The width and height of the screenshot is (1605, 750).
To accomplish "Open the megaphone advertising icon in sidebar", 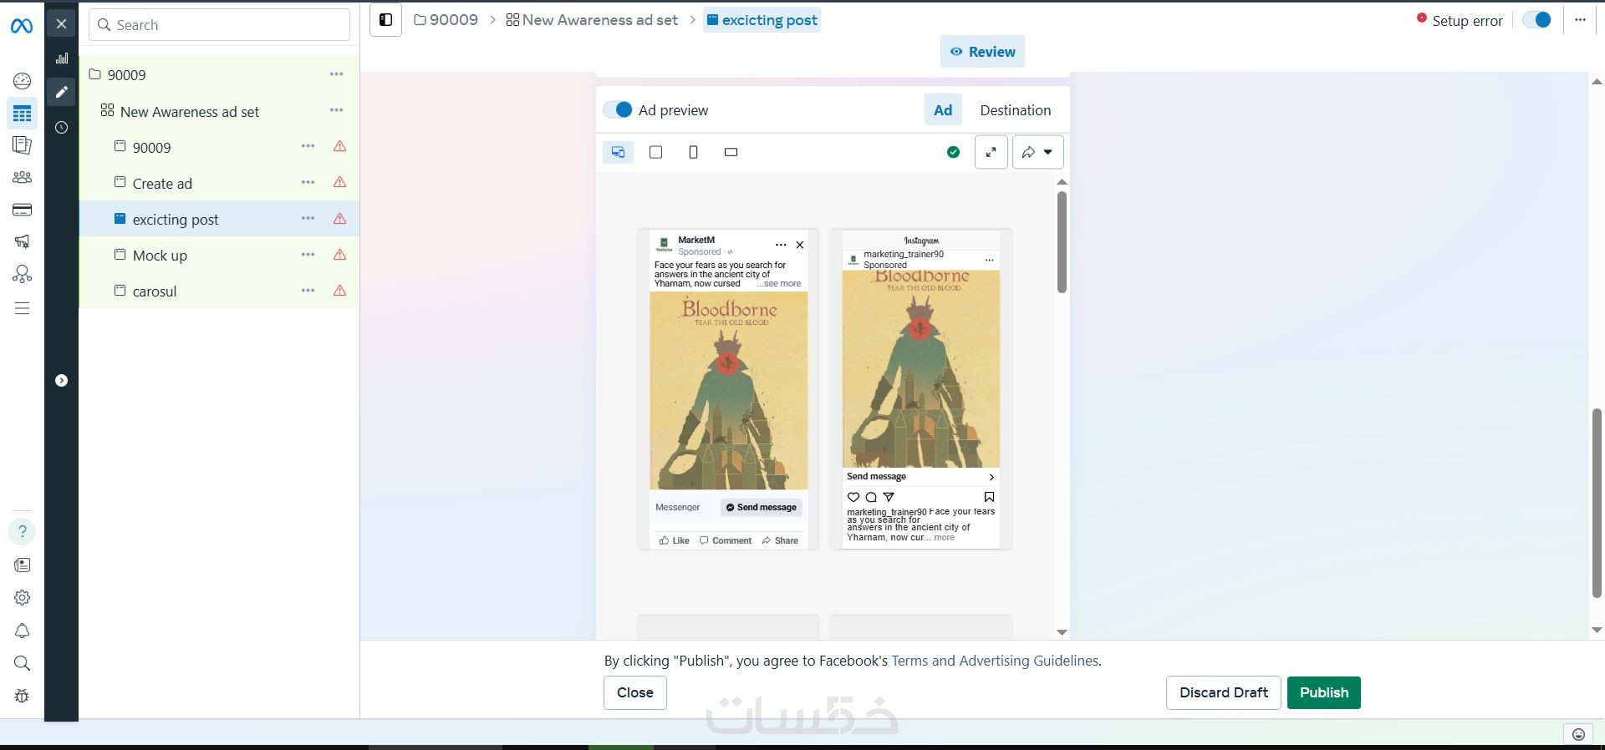I will tap(23, 241).
